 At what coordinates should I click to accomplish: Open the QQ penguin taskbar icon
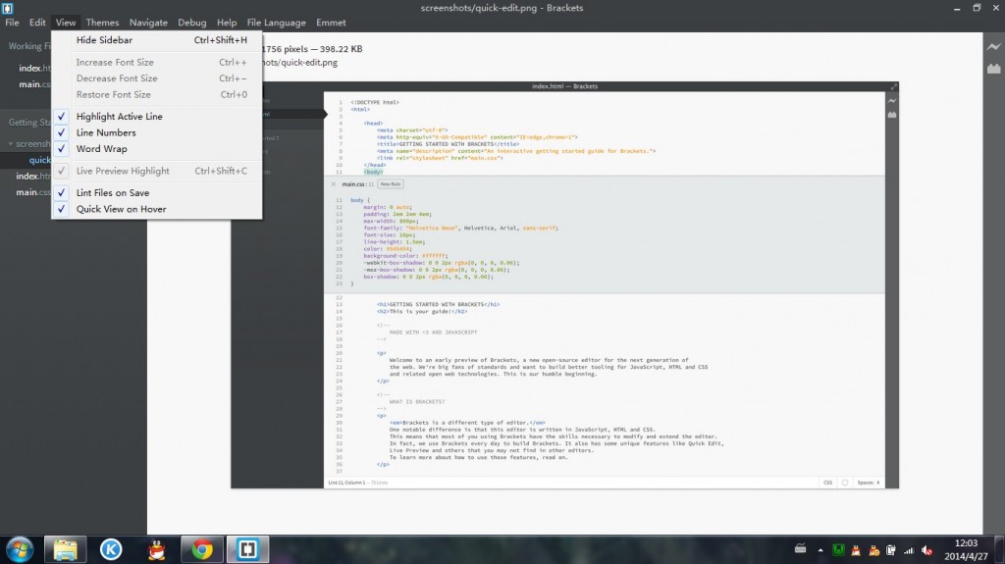click(156, 550)
